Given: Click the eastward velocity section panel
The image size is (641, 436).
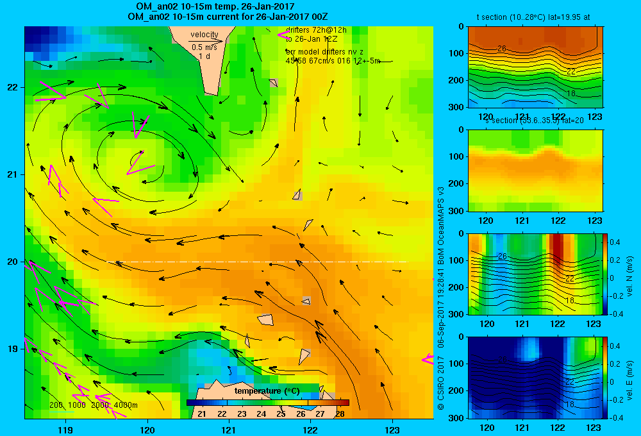Looking at the screenshot, I should point(535,378).
